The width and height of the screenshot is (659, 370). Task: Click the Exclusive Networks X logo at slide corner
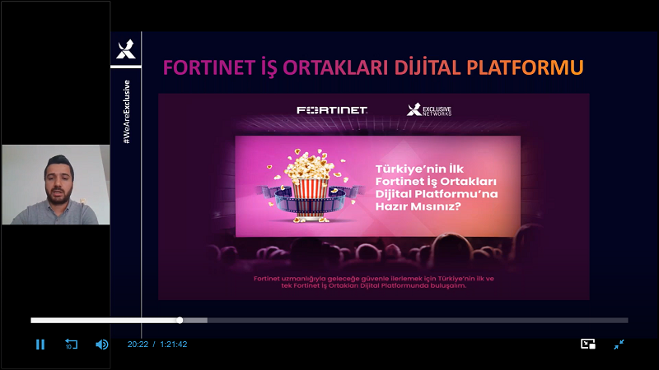126,49
